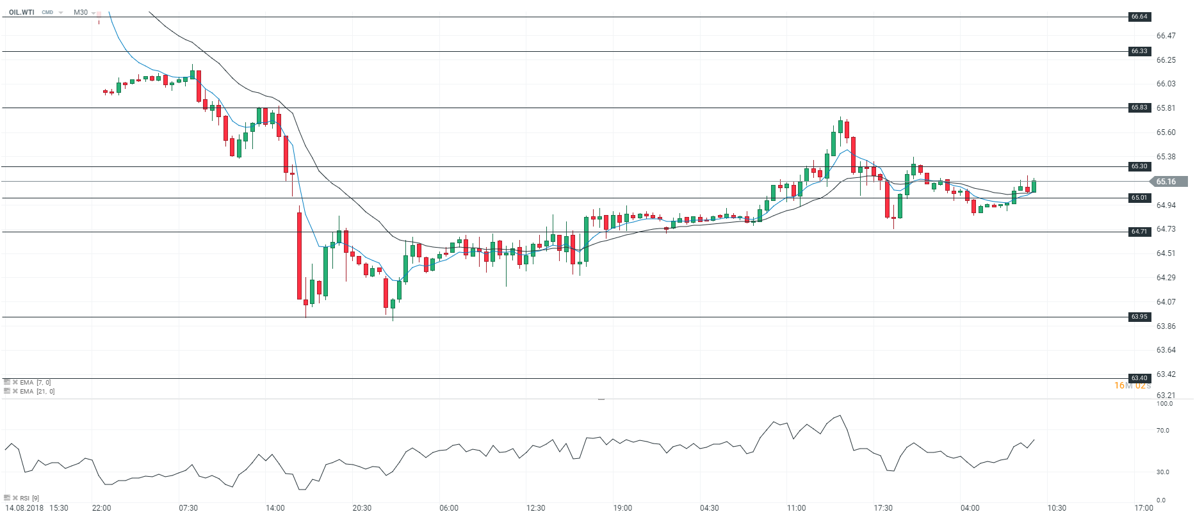Click the 65.30 resistance level tag
The width and height of the screenshot is (1195, 519).
click(1139, 166)
